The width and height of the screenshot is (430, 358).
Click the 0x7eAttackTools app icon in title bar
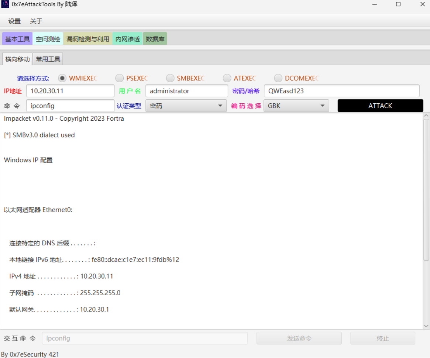tap(5, 4)
